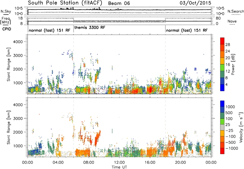
Task: Click the '80' tick next to Nave axis
Action: pos(218,18)
